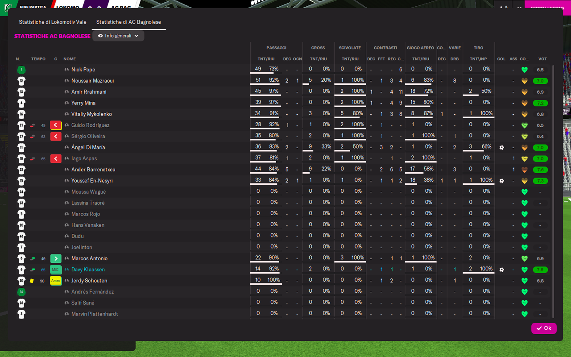Click Guido Rodríguez's condition heart icon

[525, 125]
